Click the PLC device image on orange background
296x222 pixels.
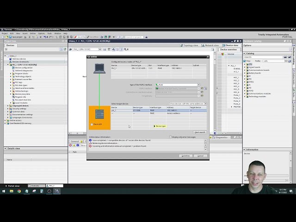(x=99, y=114)
